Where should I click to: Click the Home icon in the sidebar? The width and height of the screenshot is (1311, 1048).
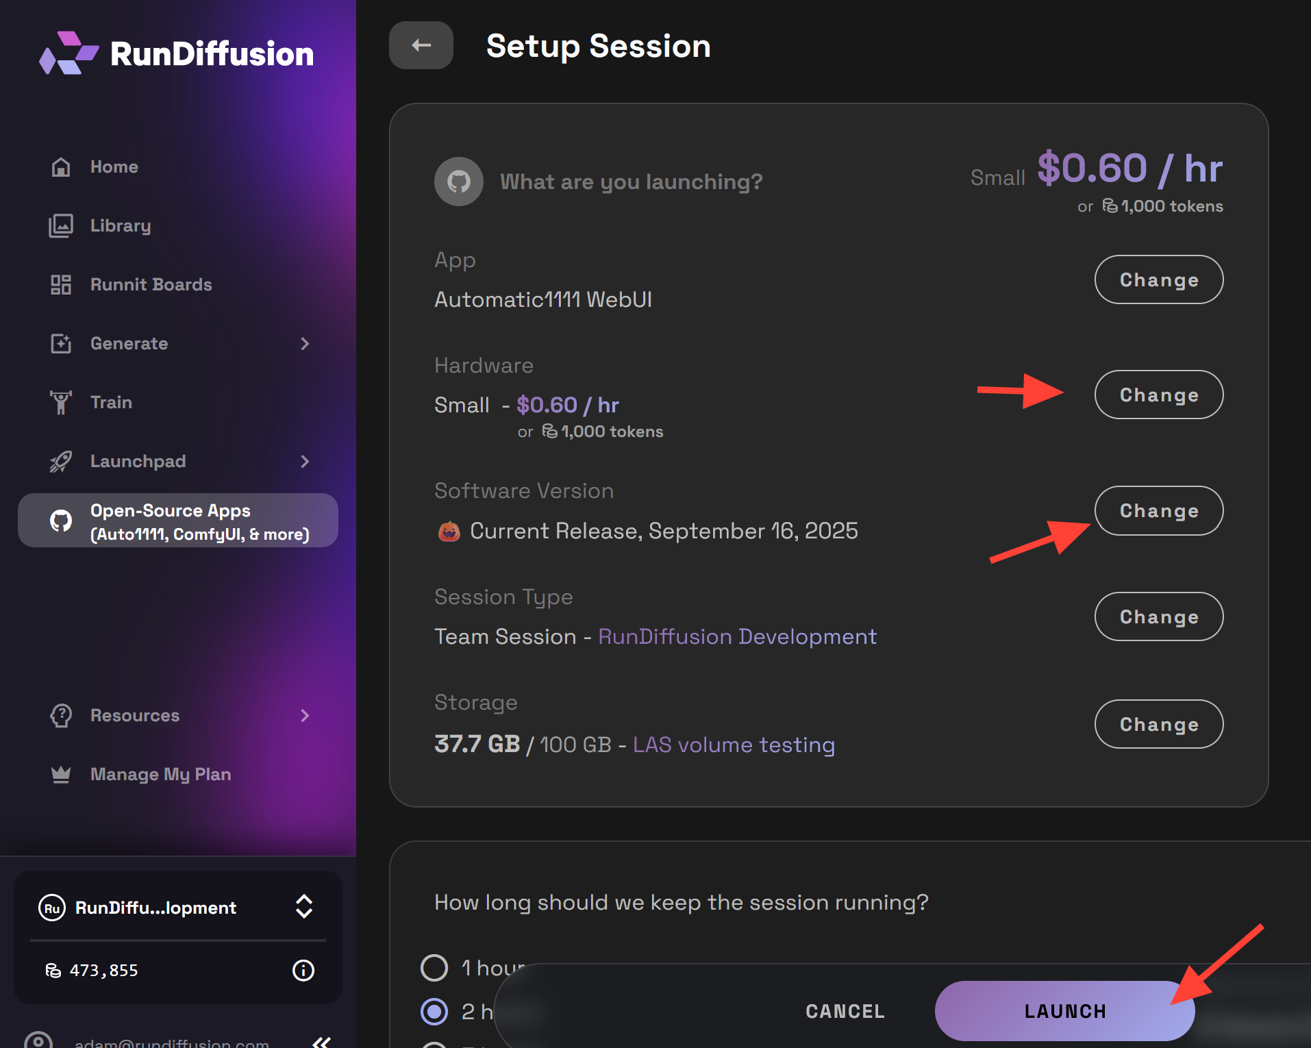click(60, 166)
